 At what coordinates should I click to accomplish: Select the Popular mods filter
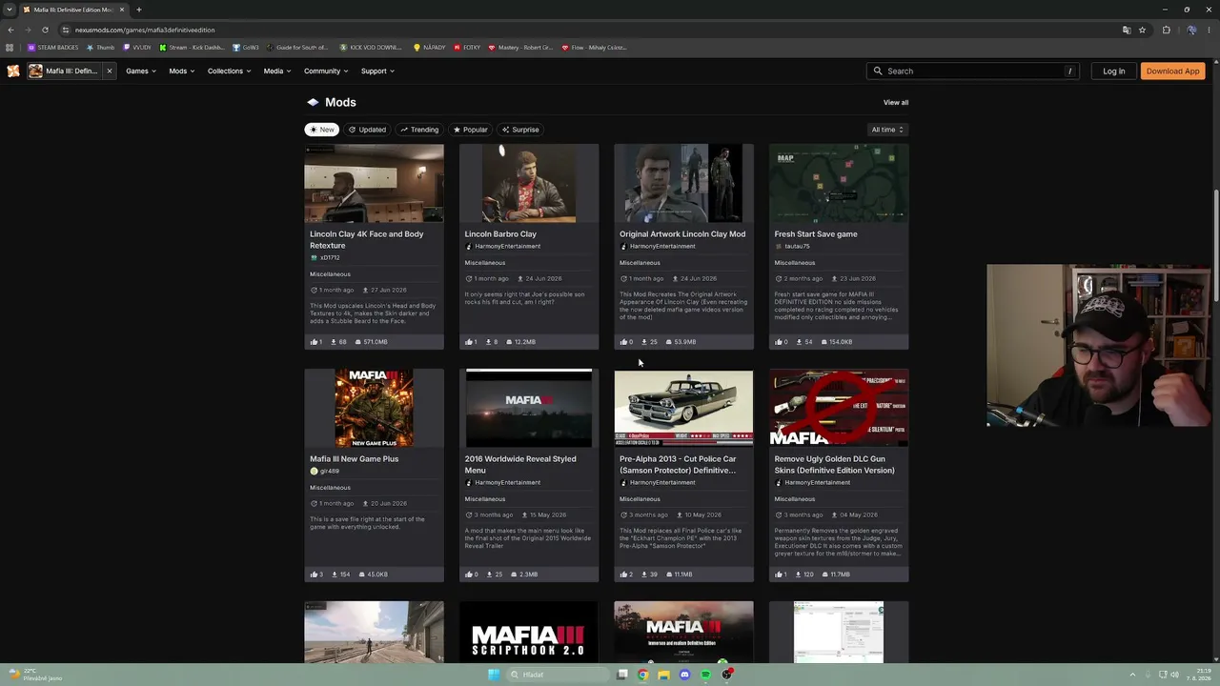(471, 130)
